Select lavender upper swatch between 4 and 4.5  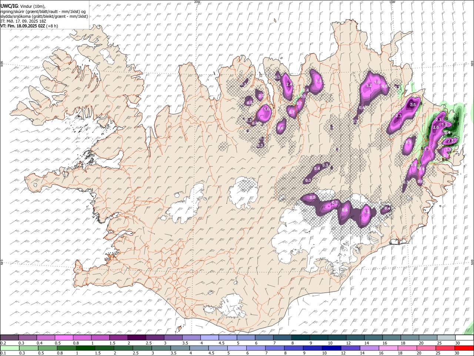click(209, 337)
